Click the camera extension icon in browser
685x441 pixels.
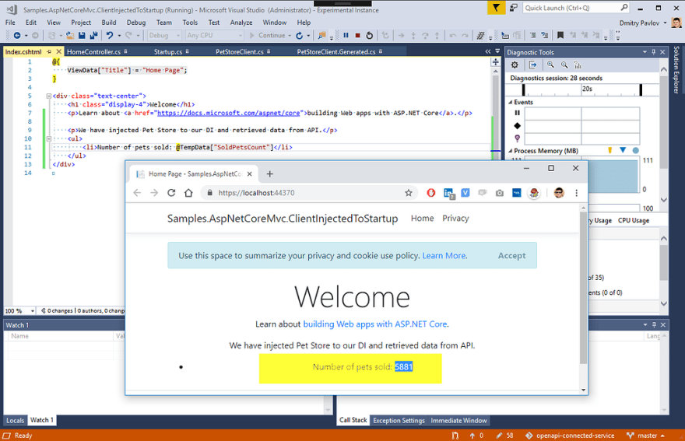499,193
